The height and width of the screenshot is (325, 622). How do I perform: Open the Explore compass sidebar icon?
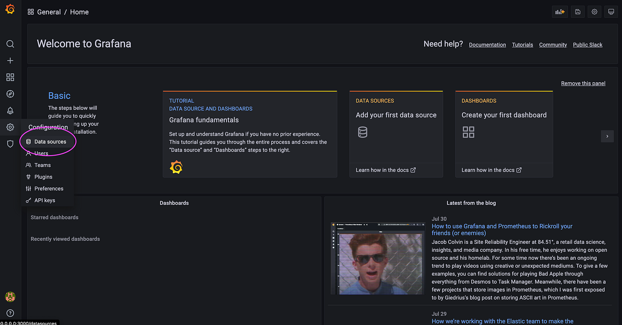pyautogui.click(x=10, y=94)
